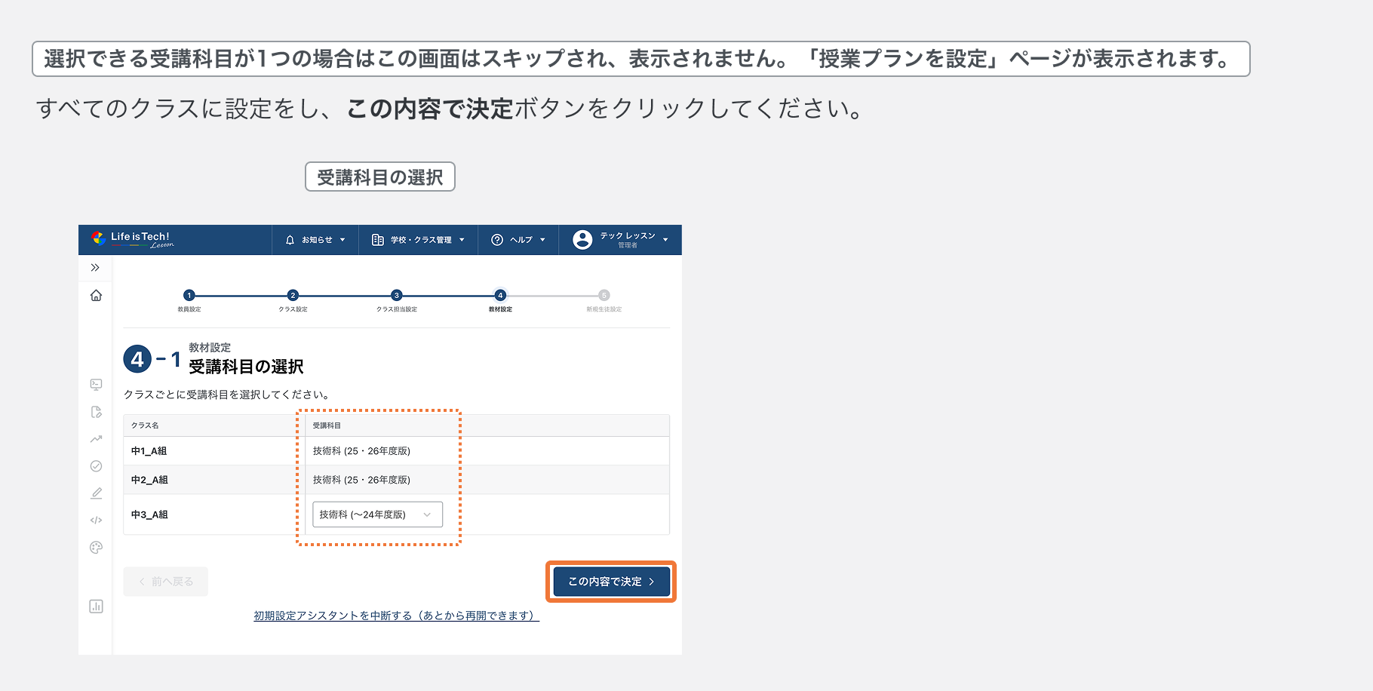Screen dimensions: 1373x691
Task: Select the palette icon in the sidebar
Action: (x=96, y=547)
